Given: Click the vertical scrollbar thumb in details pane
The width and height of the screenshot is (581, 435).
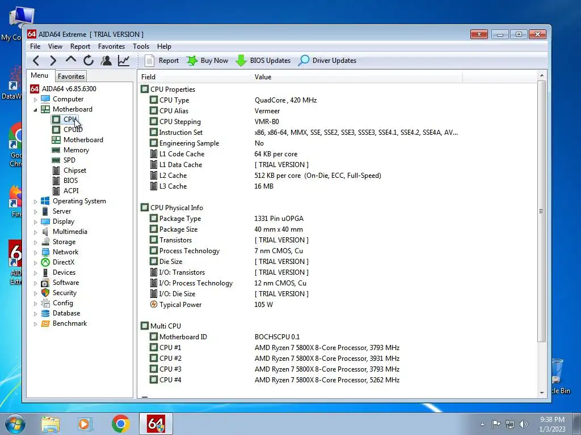Looking at the screenshot, I should pos(542,211).
